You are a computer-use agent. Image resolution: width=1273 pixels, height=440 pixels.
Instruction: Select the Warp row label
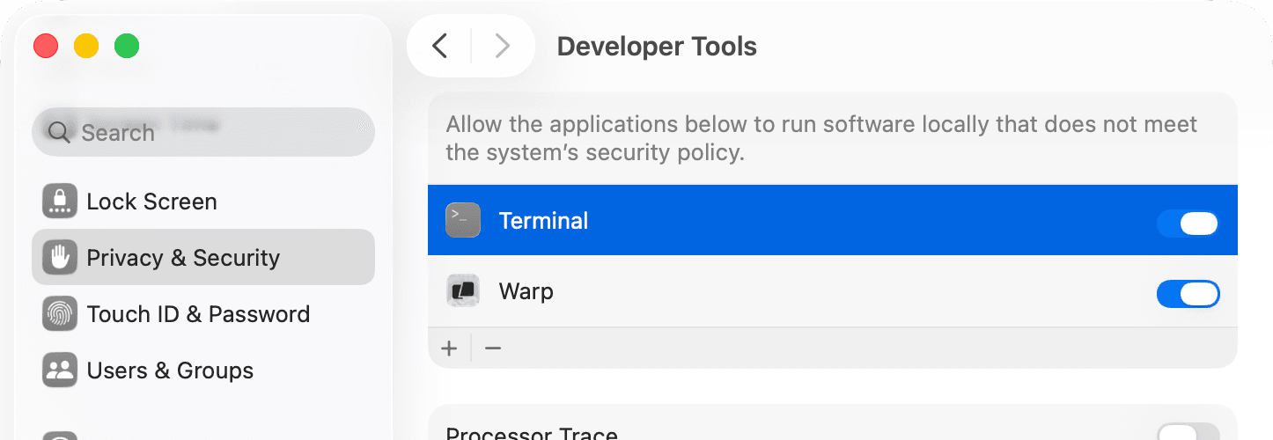coord(526,291)
